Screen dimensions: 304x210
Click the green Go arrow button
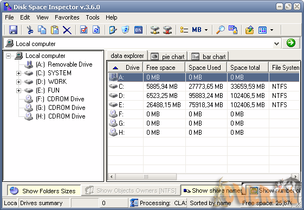pyautogui.click(x=291, y=43)
